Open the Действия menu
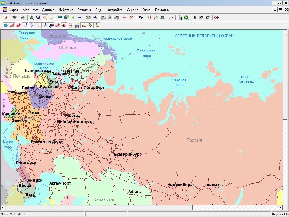The height and width of the screenshot is (217, 289). click(66, 10)
